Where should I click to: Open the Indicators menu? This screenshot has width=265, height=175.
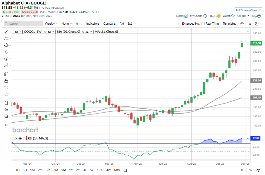tap(93, 24)
